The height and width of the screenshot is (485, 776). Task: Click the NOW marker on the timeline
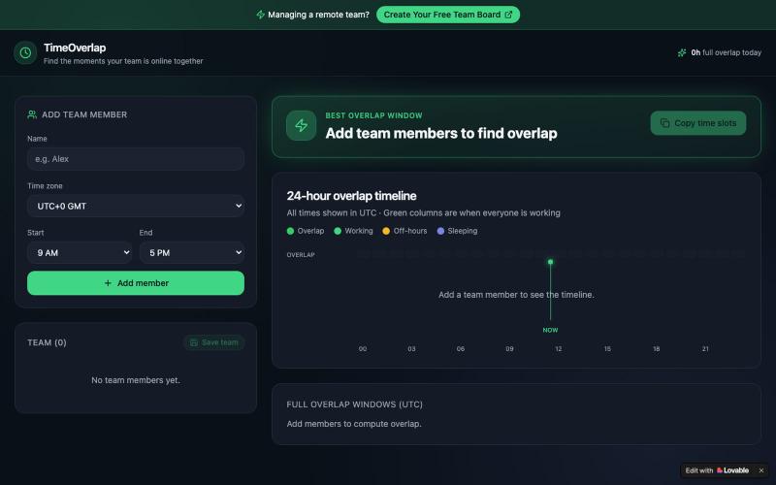[550, 330]
